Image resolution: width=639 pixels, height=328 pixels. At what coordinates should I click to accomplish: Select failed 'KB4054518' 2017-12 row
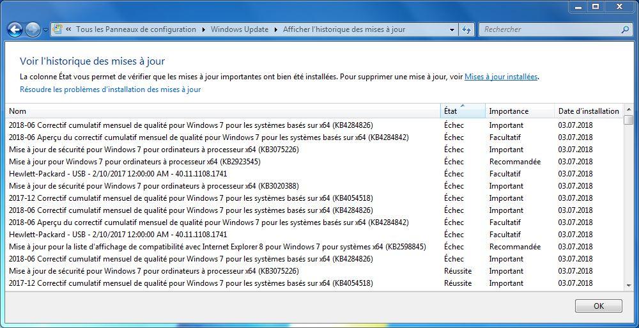click(x=314, y=198)
